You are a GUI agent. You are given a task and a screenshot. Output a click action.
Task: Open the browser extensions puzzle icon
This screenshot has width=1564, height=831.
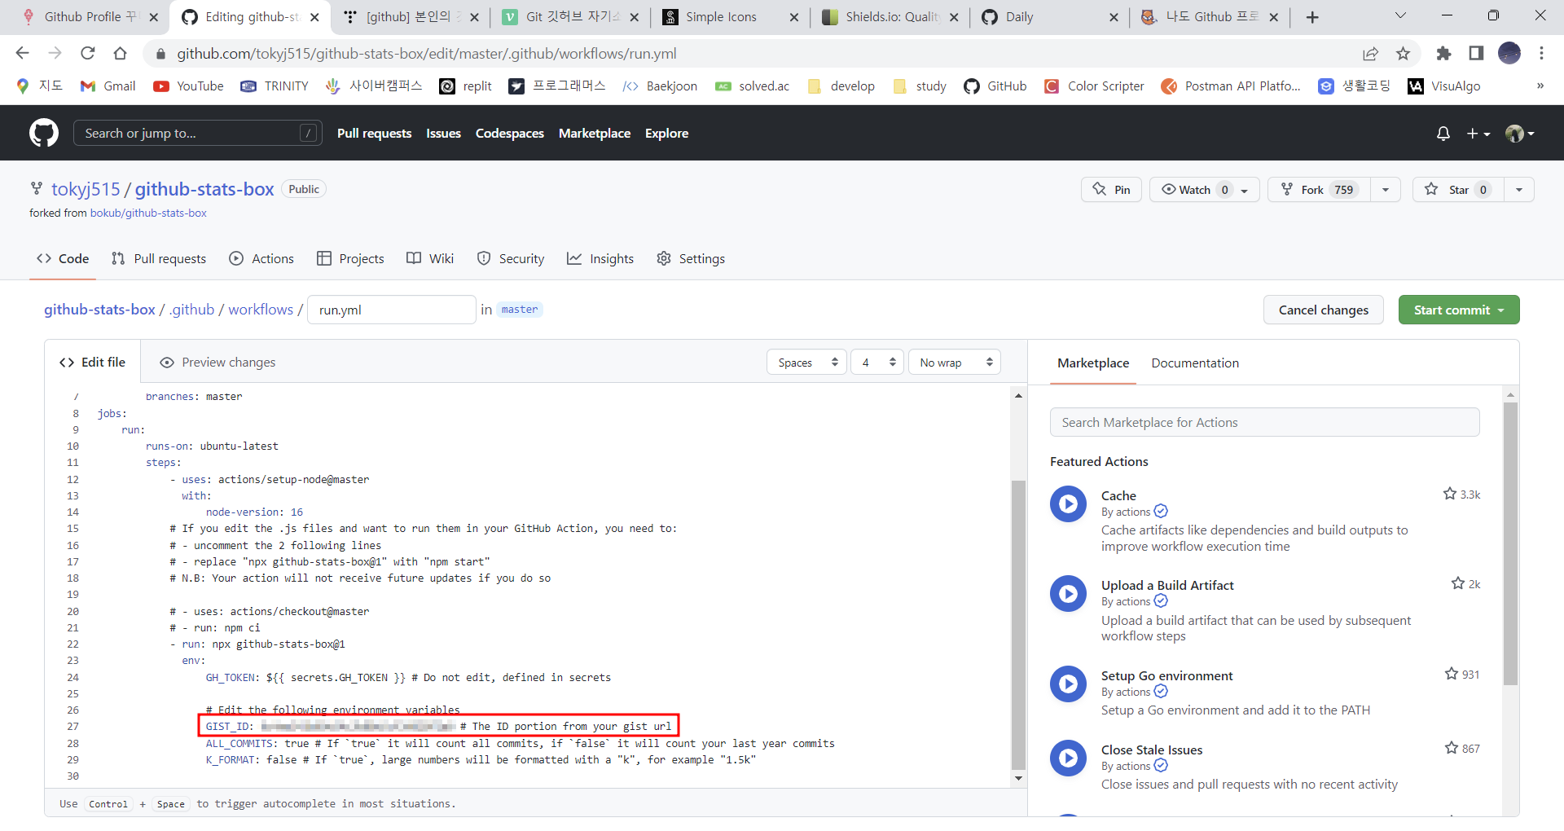(1443, 53)
